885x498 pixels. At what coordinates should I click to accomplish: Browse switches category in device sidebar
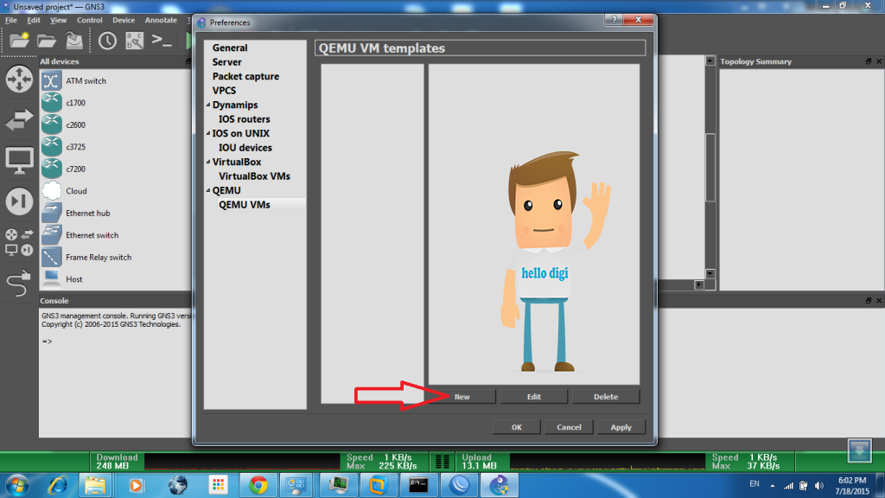(x=19, y=119)
